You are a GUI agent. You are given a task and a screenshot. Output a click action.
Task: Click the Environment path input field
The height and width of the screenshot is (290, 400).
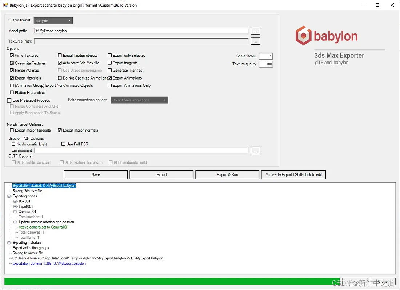tap(141, 150)
